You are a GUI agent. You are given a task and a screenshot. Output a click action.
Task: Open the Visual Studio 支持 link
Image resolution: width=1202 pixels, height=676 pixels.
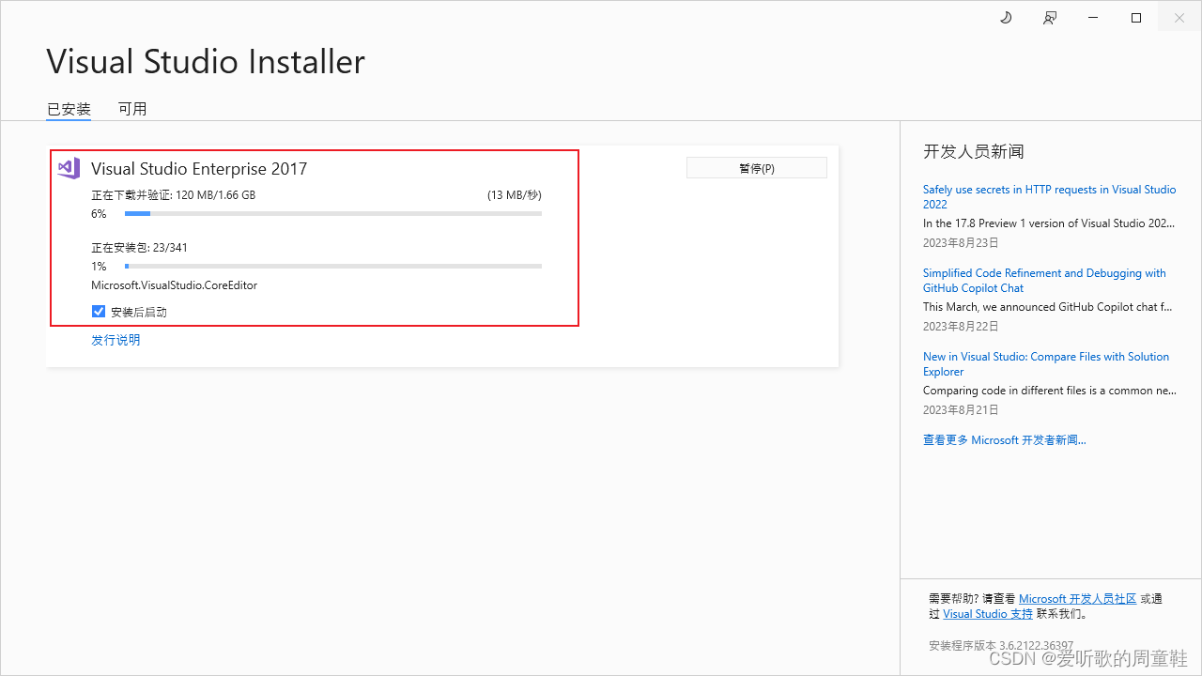click(x=988, y=613)
